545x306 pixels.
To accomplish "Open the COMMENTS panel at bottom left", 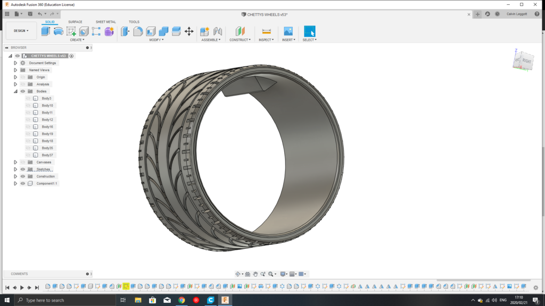I will pyautogui.click(x=20, y=274).
